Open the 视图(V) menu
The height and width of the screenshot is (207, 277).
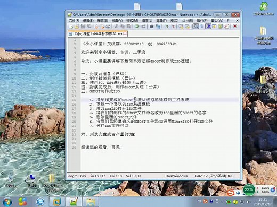[x=117, y=21]
